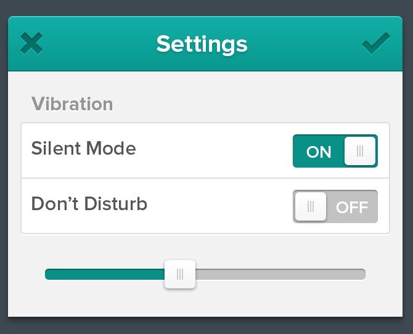Click the grip lines on slider handle
The image size is (413, 334).
click(180, 274)
